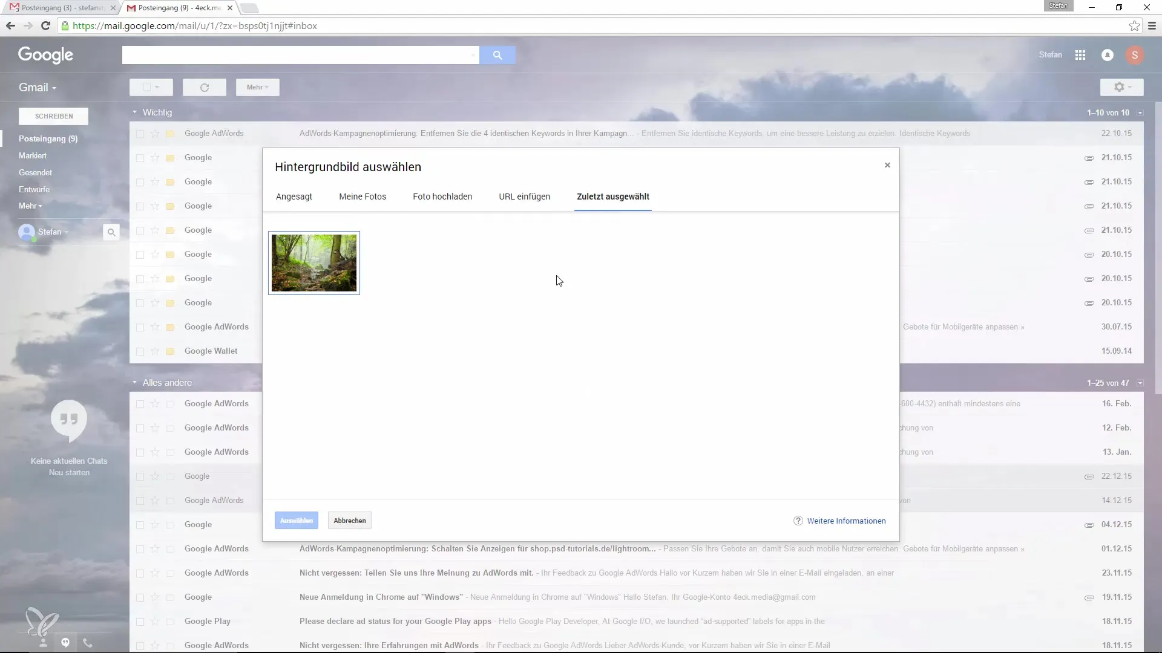Open the Gesendet folder
The height and width of the screenshot is (653, 1162).
[x=35, y=172]
